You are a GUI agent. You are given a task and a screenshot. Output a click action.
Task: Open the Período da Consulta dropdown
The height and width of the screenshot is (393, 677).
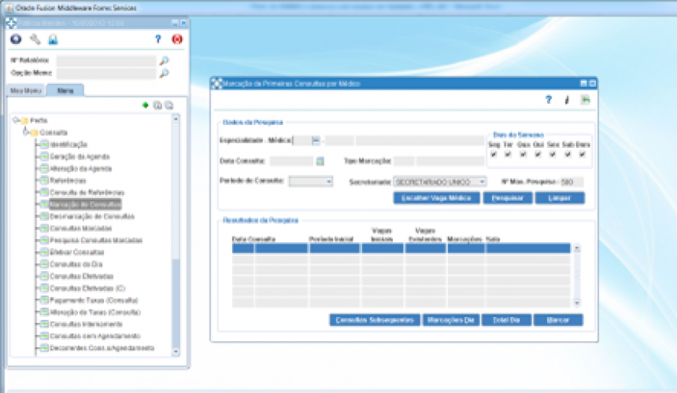point(328,182)
